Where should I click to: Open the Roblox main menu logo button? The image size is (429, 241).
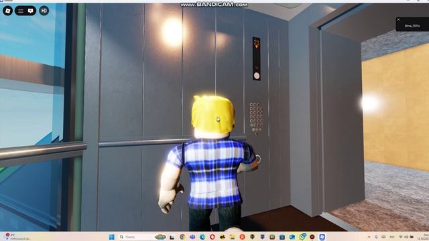(x=7, y=11)
